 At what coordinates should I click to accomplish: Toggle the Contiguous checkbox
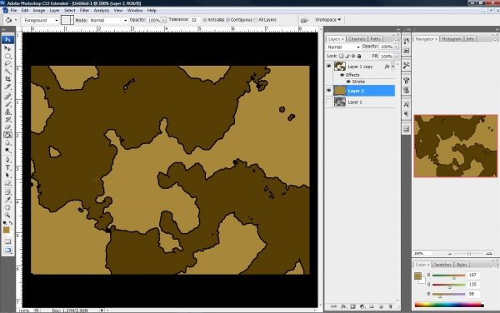[228, 20]
